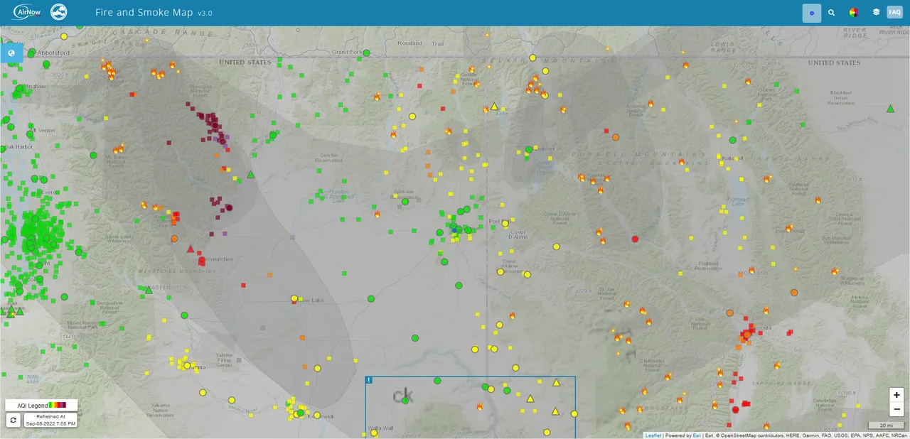910x439 pixels.
Task: Open the color wheel AQI options
Action: tap(854, 13)
